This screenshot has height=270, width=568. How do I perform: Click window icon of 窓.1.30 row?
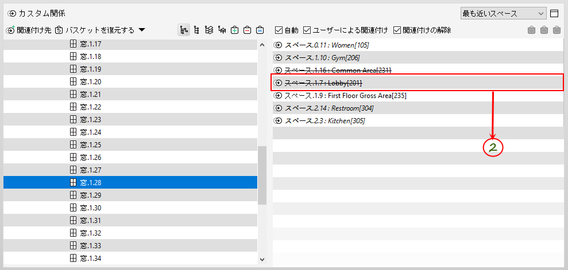tap(73, 208)
